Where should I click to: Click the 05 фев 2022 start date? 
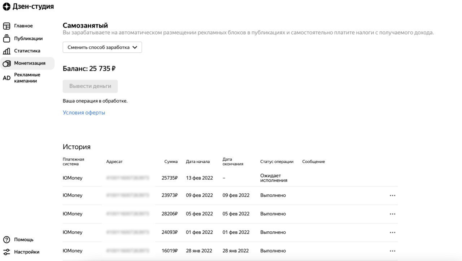pos(199,214)
